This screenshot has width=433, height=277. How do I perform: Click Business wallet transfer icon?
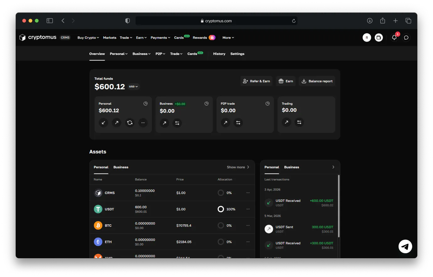click(177, 123)
